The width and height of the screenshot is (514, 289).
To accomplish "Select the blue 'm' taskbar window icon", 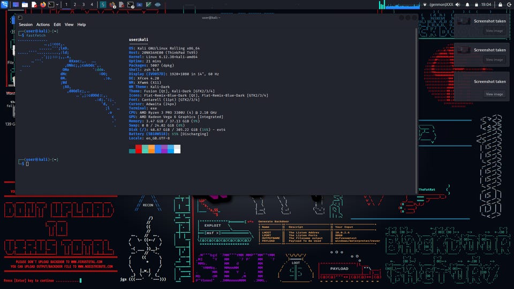I will pyautogui.click(x=139, y=5).
